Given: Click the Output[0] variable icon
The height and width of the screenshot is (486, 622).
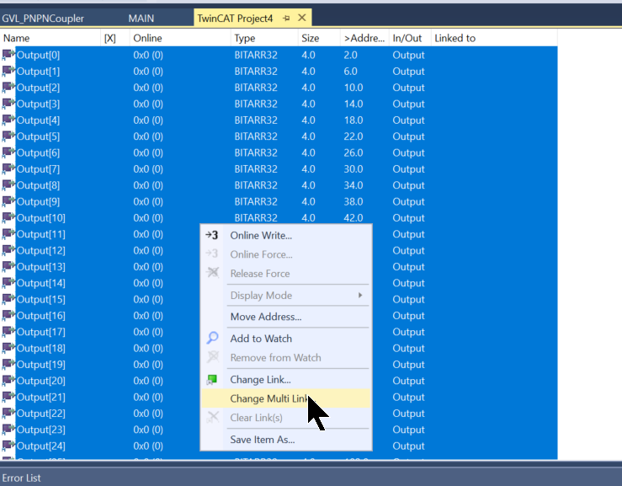Looking at the screenshot, I should (x=8, y=55).
